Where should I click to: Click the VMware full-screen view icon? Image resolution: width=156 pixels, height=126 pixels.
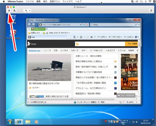tap(151, 11)
